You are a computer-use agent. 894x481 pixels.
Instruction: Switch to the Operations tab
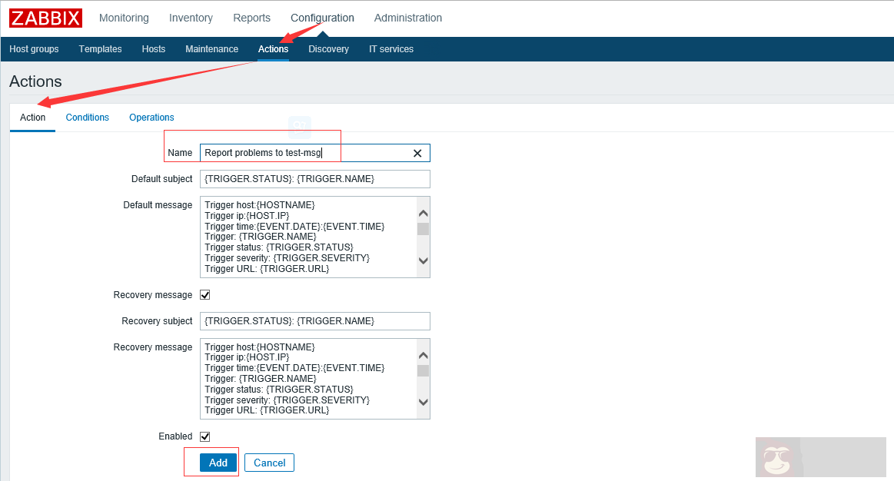click(x=151, y=117)
